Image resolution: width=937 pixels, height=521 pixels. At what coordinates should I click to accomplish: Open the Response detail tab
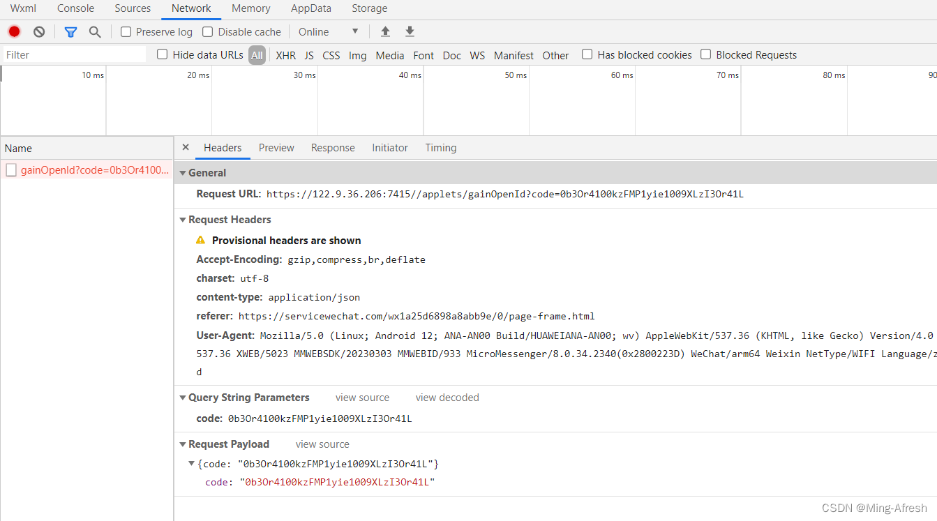333,148
